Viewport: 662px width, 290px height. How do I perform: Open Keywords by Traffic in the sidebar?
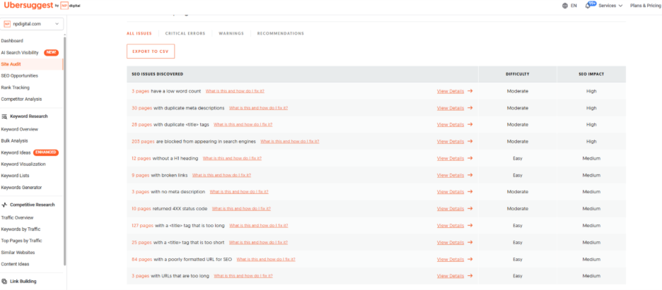tap(21, 229)
